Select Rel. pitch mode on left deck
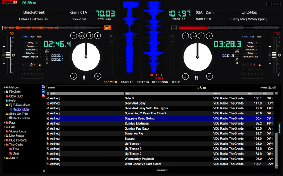This screenshot has height=176, width=283. coord(39,37)
